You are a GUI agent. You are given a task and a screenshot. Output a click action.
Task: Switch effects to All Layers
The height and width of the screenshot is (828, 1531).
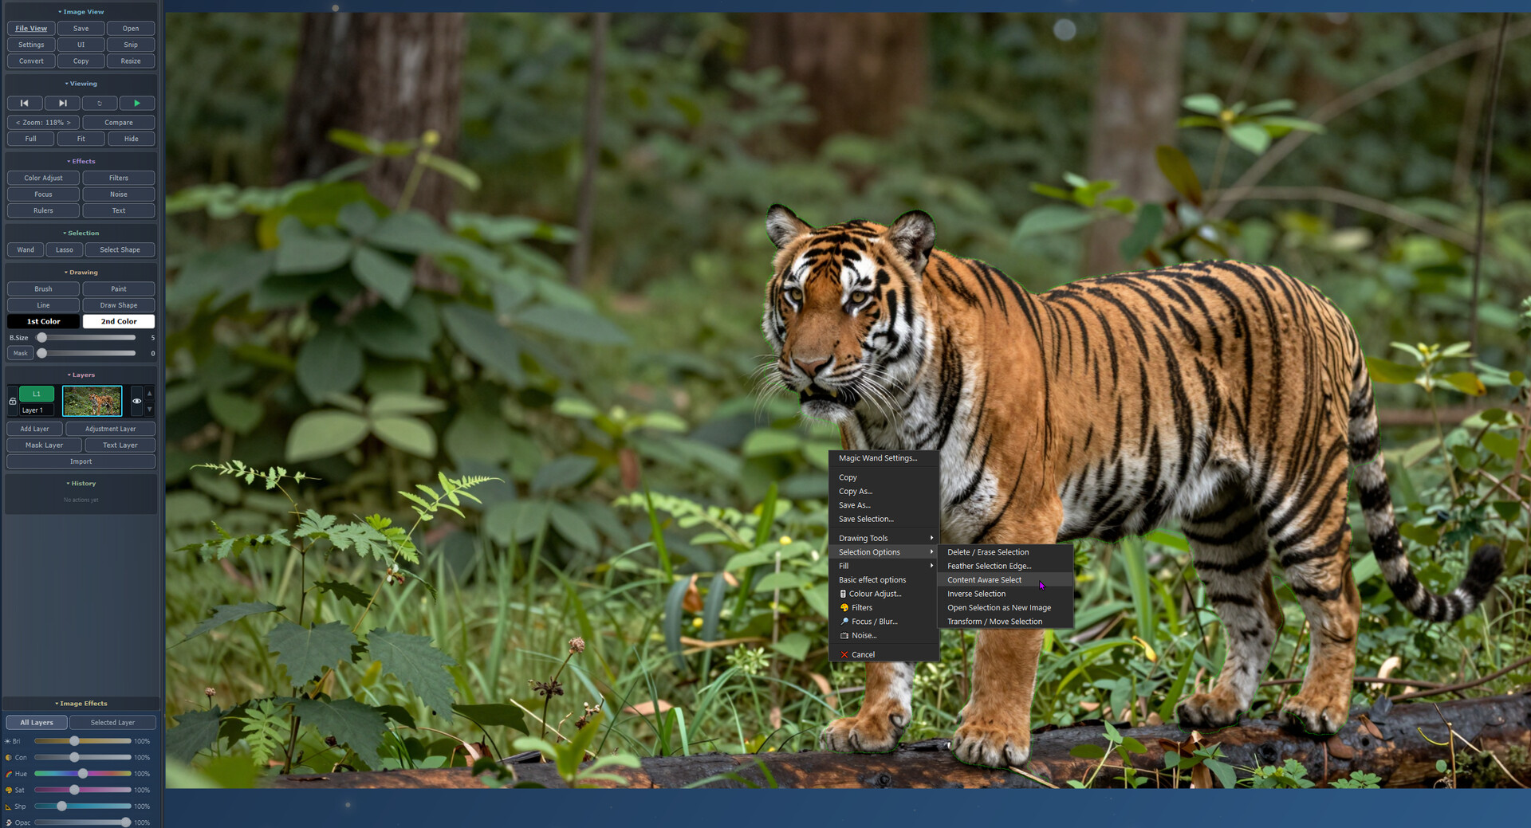click(37, 723)
